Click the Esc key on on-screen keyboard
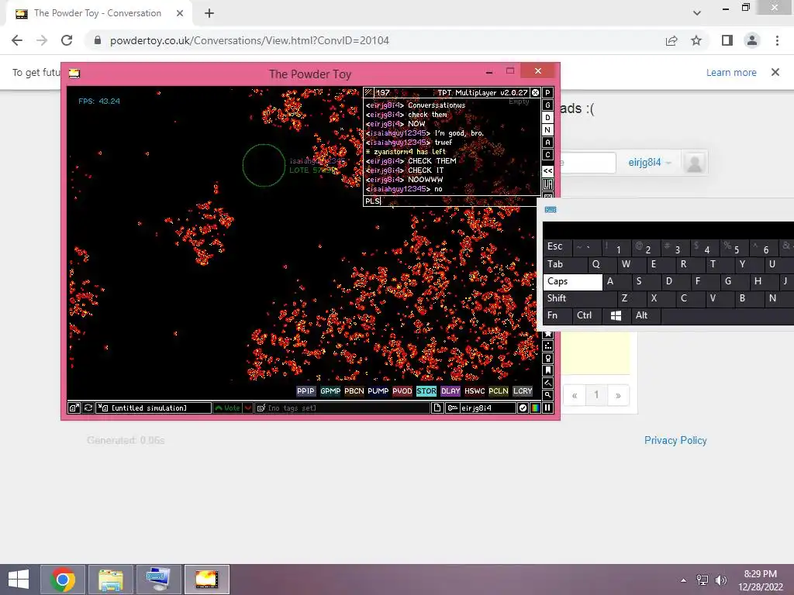794x595 pixels. click(x=558, y=247)
